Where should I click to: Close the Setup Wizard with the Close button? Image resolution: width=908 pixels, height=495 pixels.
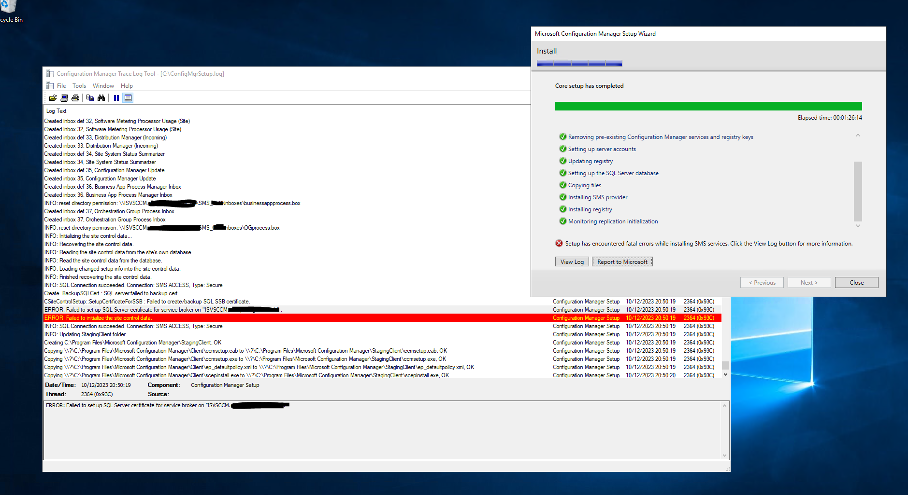[x=857, y=283]
